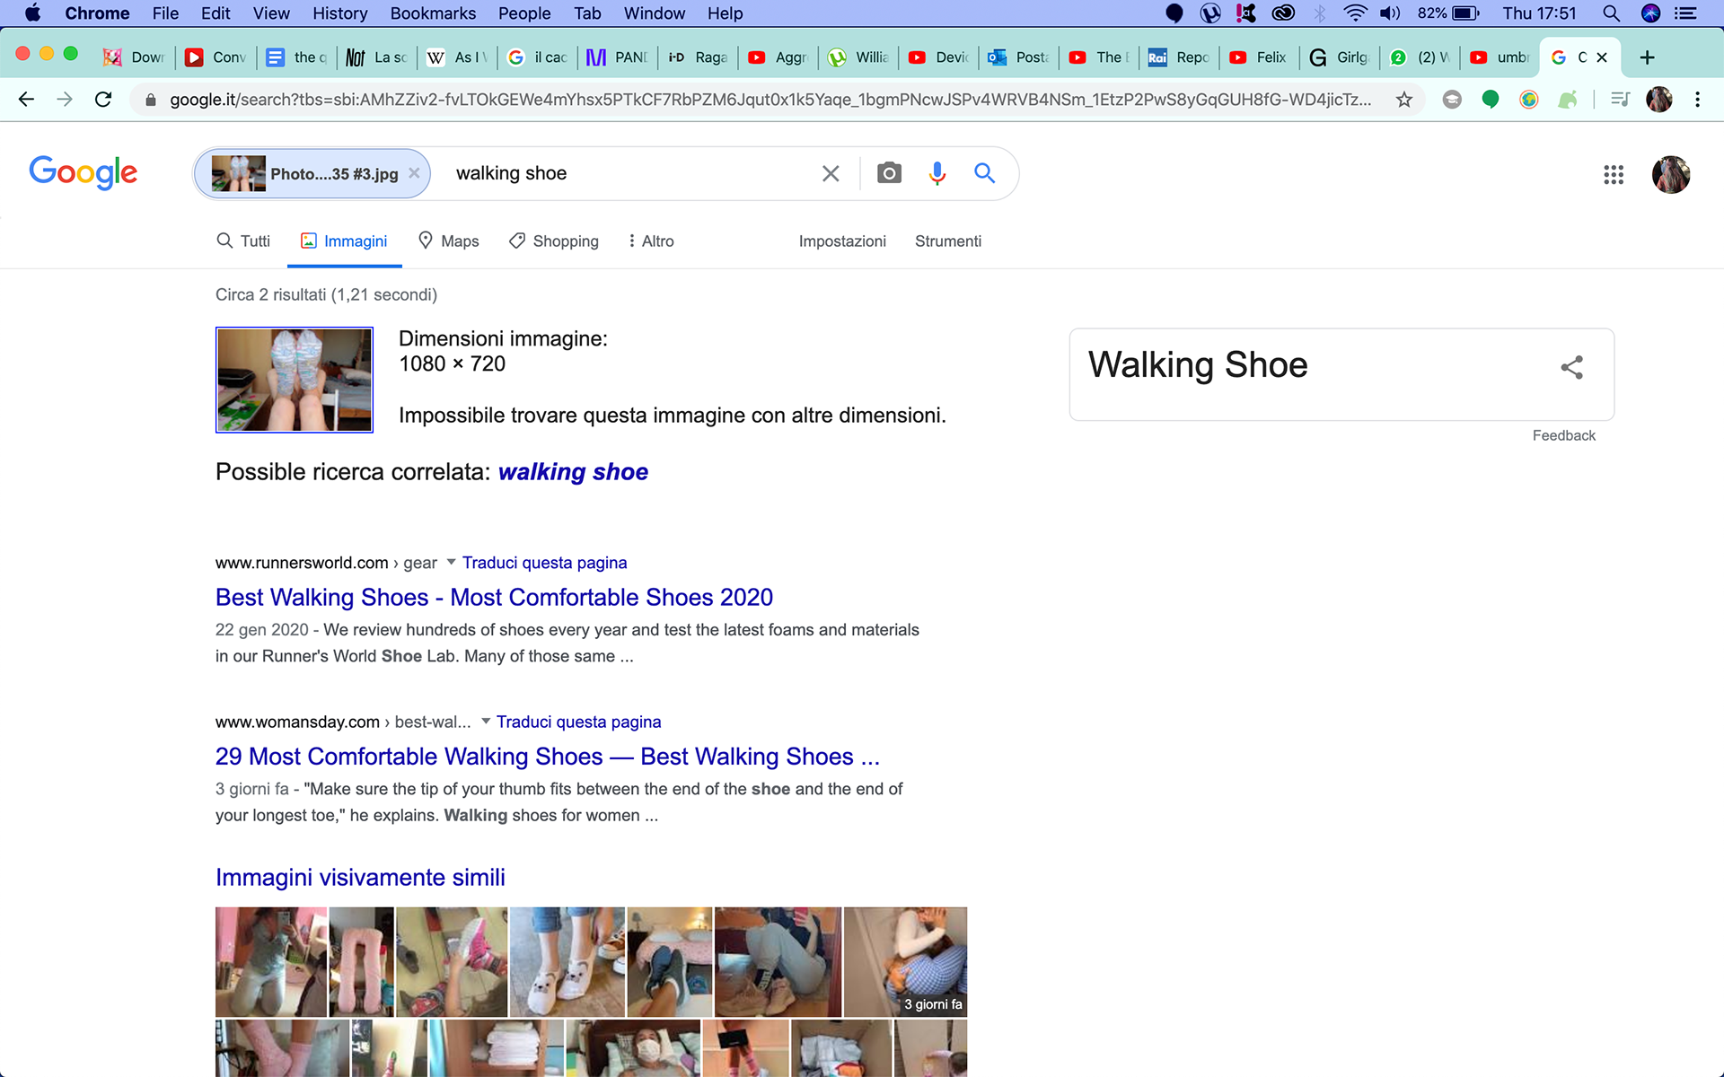Select the Immagini tab
This screenshot has height=1077, width=1724.
[344, 241]
